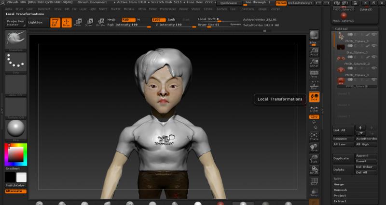Select the Rotate transform tool in top shelf

coord(100,23)
